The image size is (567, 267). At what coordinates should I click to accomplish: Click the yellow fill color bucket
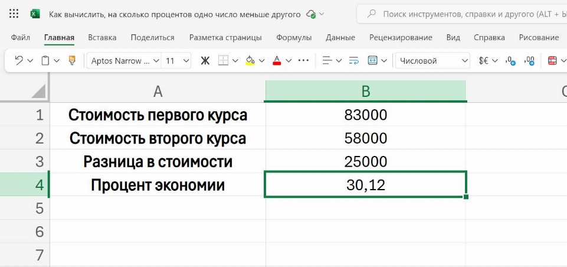tap(250, 60)
